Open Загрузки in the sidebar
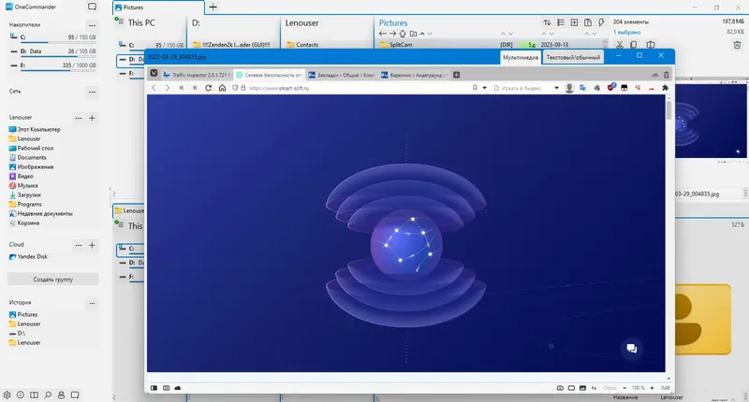This screenshot has width=749, height=402. click(x=25, y=194)
